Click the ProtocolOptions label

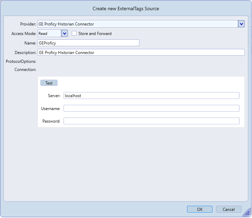21,61
